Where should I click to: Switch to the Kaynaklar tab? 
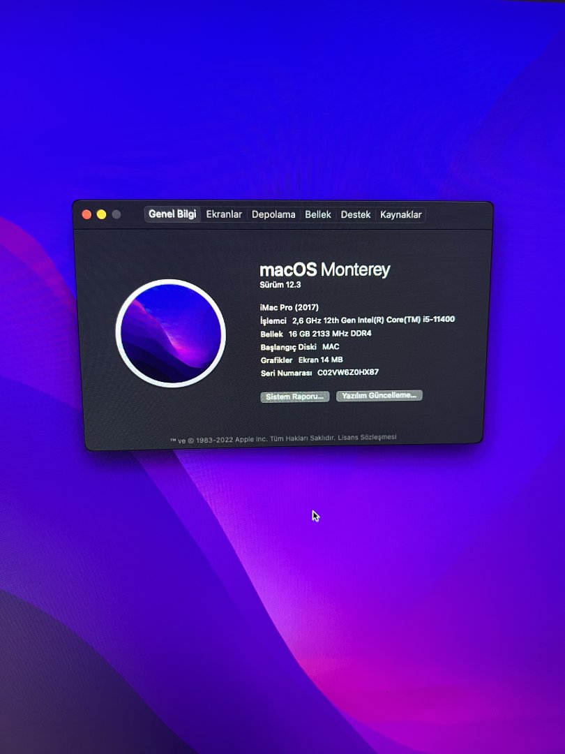pyautogui.click(x=400, y=214)
